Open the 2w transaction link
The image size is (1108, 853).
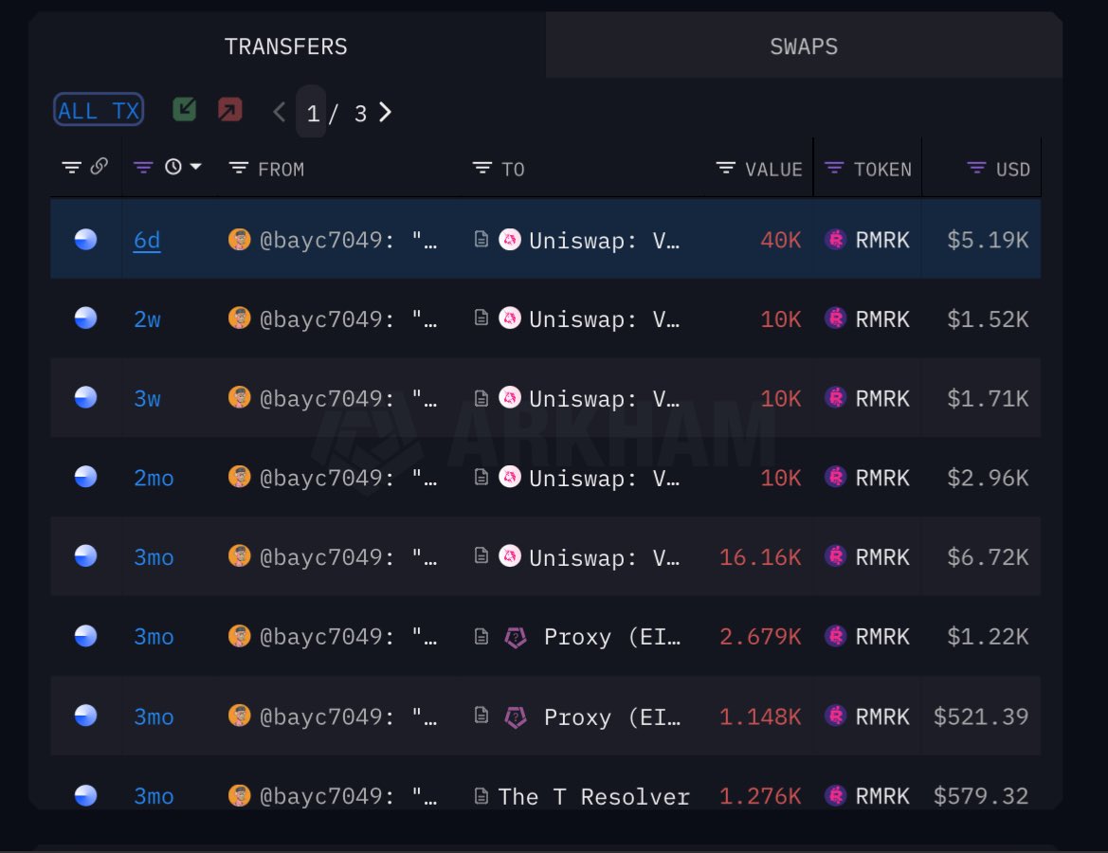[147, 319]
